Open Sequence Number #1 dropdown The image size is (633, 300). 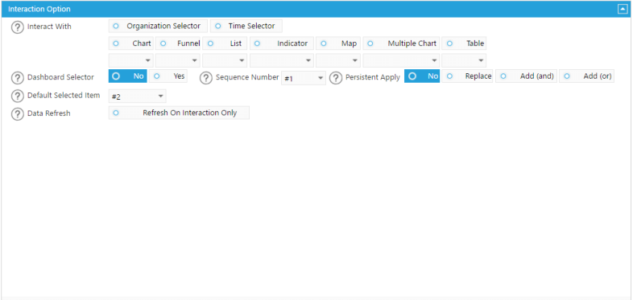(304, 78)
